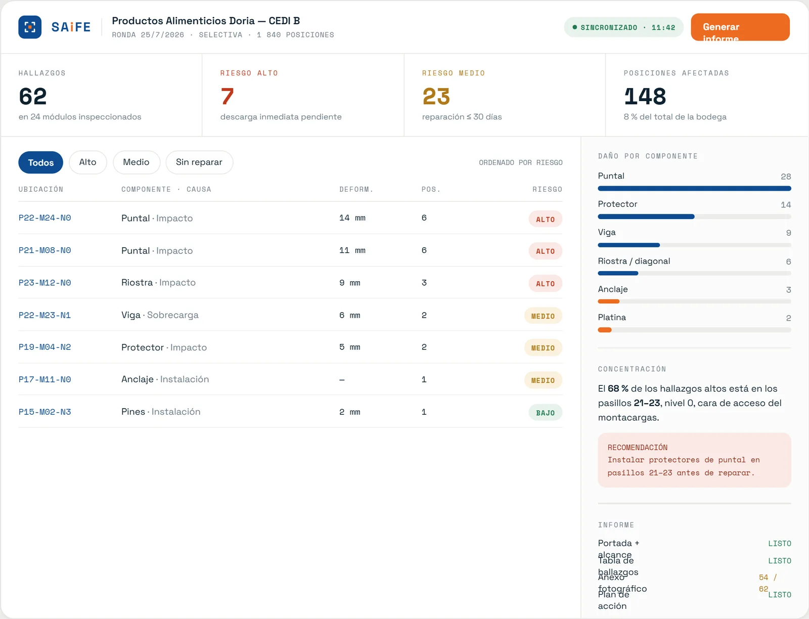Select the Sin reparar filter tab
Viewport: 809px width, 619px height.
[x=199, y=162]
